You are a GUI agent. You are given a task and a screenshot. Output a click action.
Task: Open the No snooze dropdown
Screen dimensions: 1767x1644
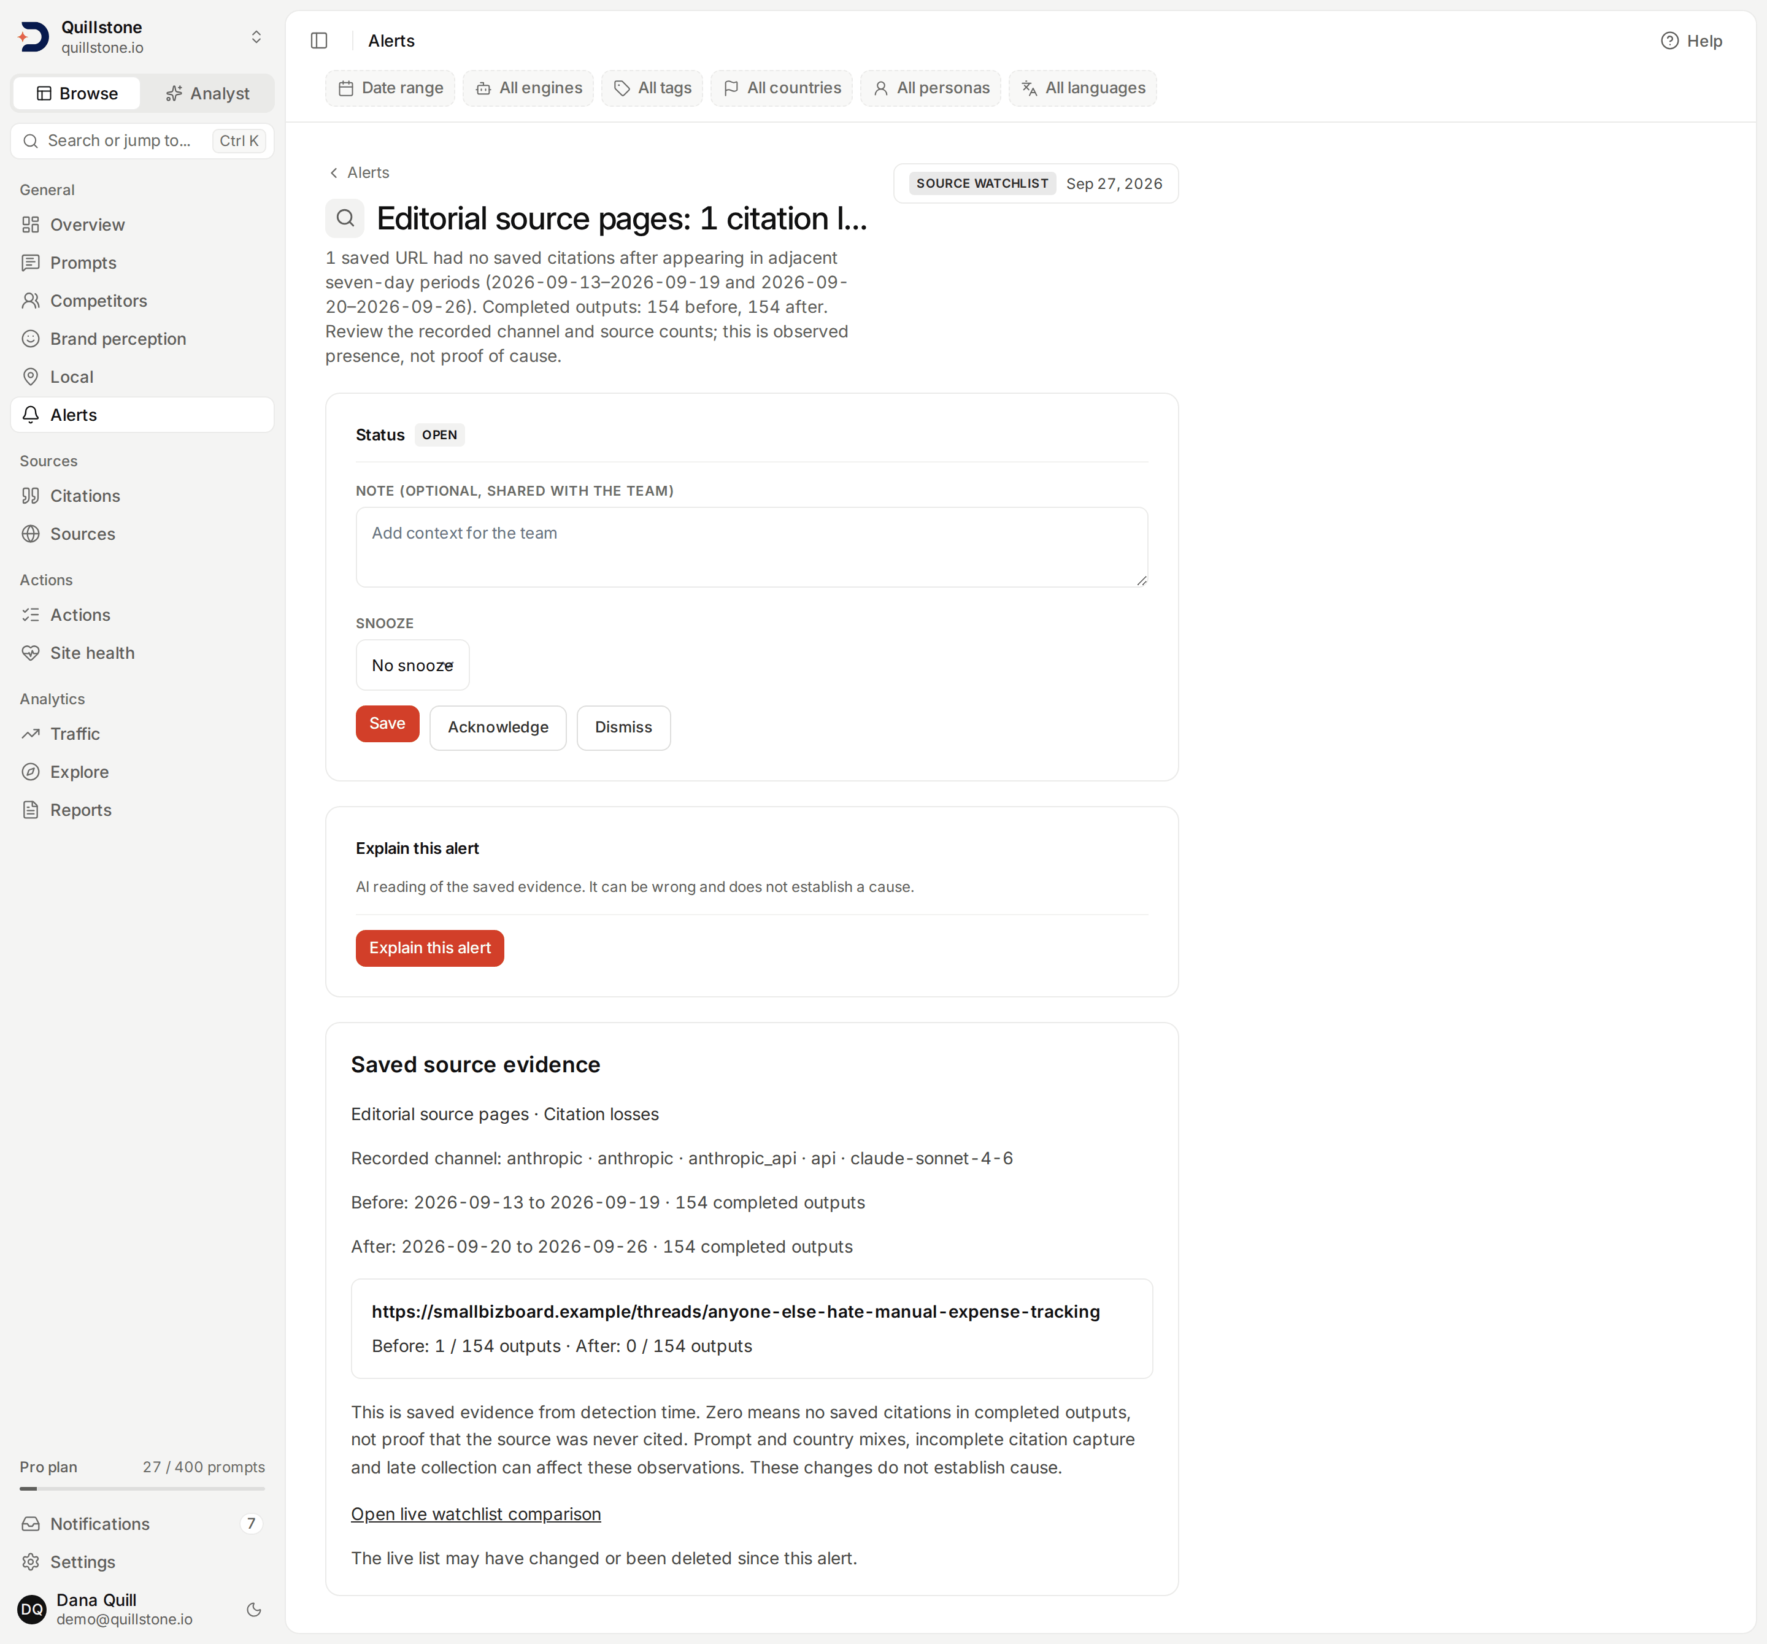412,666
